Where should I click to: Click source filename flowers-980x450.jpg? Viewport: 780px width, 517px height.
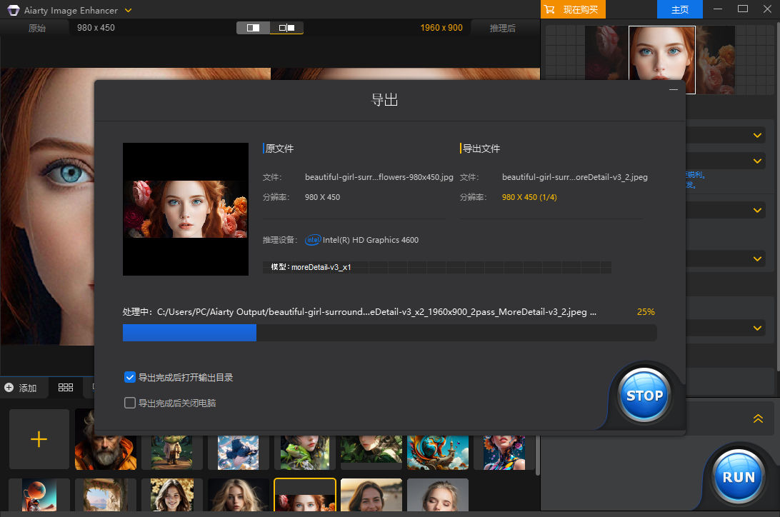(x=379, y=177)
